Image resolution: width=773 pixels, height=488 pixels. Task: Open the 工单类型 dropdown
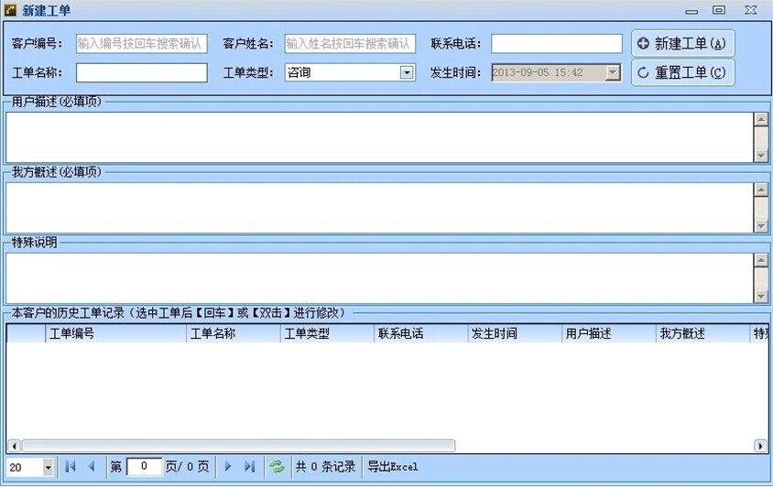(407, 72)
